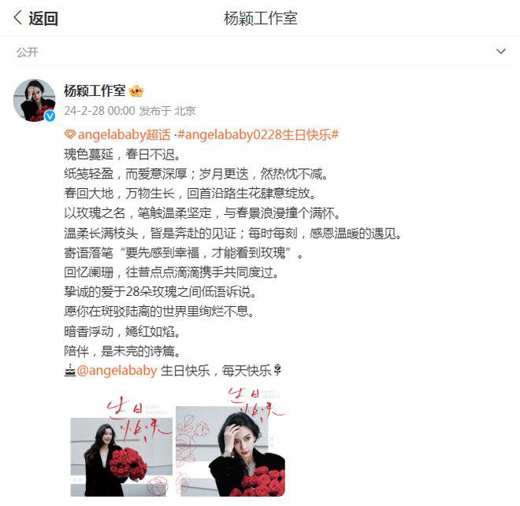
Task: Click the back arrow chevron
Action: pos(18,17)
